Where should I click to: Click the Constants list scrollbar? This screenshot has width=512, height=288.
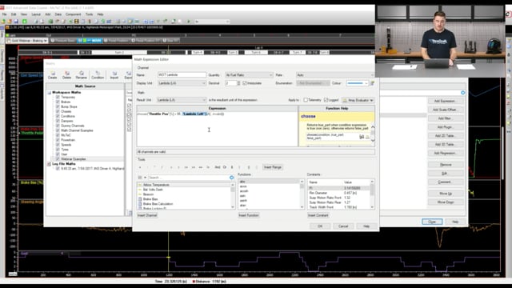tap(372, 194)
